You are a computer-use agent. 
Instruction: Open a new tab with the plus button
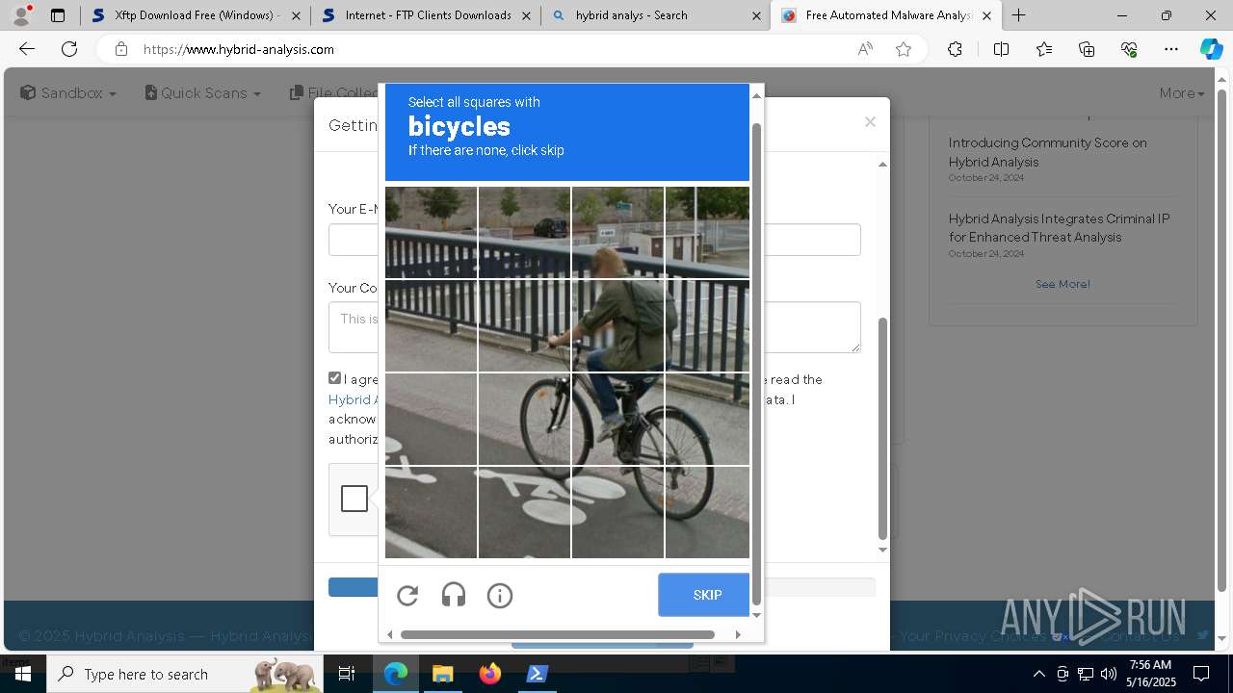[1018, 15]
